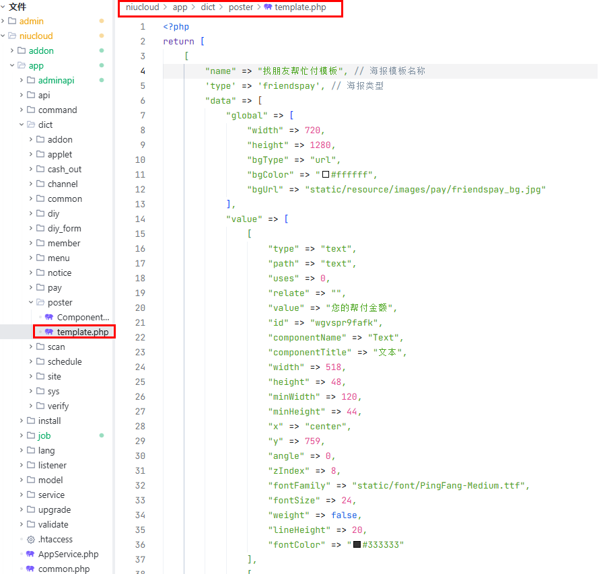Click the gear icon next to .htaccess
The image size is (605, 574).
(x=30, y=539)
